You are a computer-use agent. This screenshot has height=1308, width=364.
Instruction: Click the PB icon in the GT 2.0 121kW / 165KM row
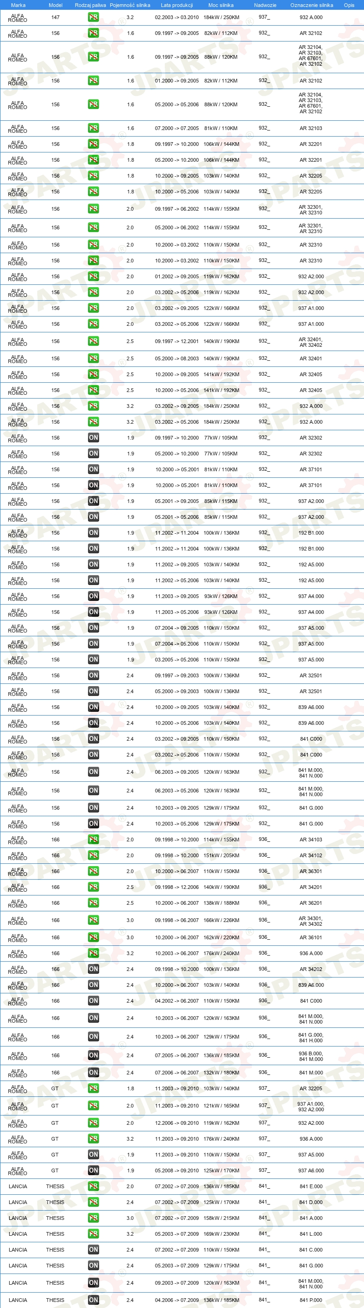(x=93, y=1106)
